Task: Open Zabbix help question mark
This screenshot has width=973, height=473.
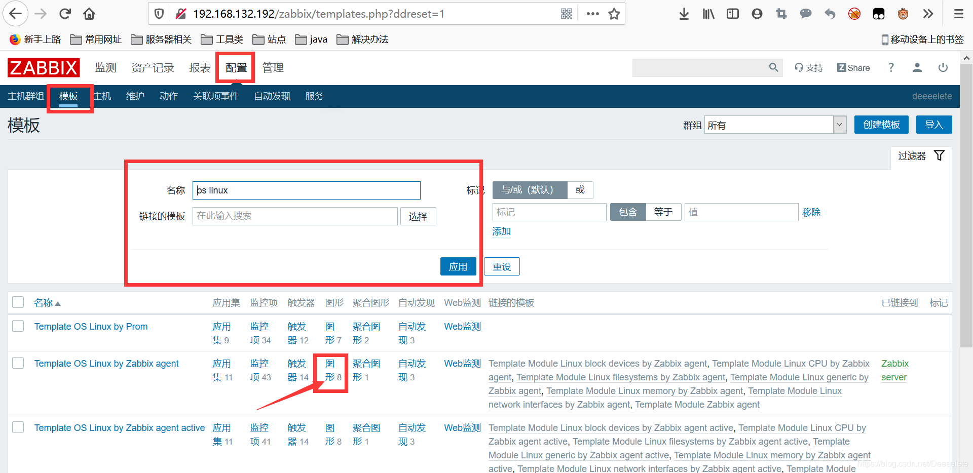Action: click(891, 67)
